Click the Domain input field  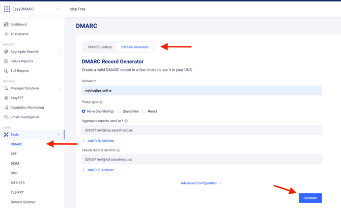point(202,90)
